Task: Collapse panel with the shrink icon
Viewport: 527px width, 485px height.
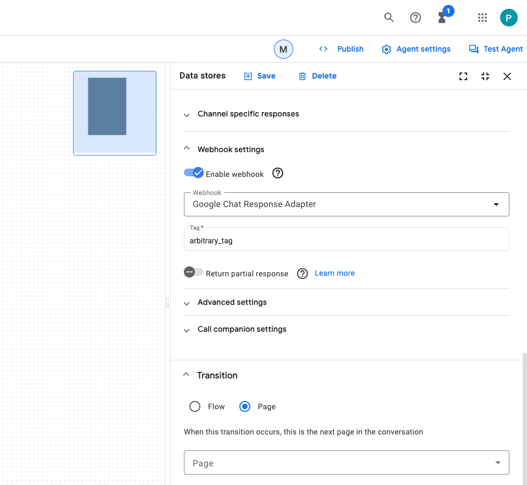Action: coord(485,76)
